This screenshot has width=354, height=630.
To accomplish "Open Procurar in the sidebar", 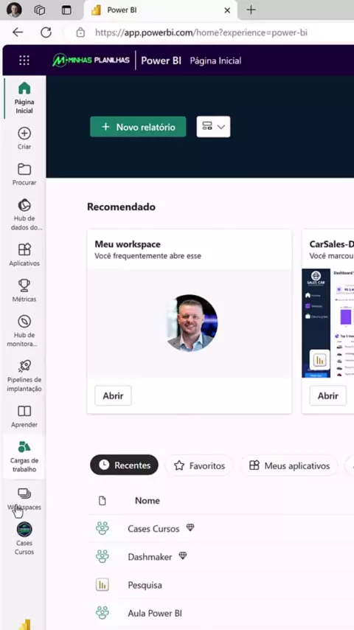I will coord(24,174).
